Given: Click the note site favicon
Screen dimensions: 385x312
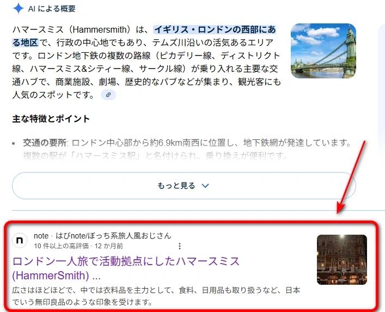Looking at the screenshot, I should pyautogui.click(x=20, y=240).
